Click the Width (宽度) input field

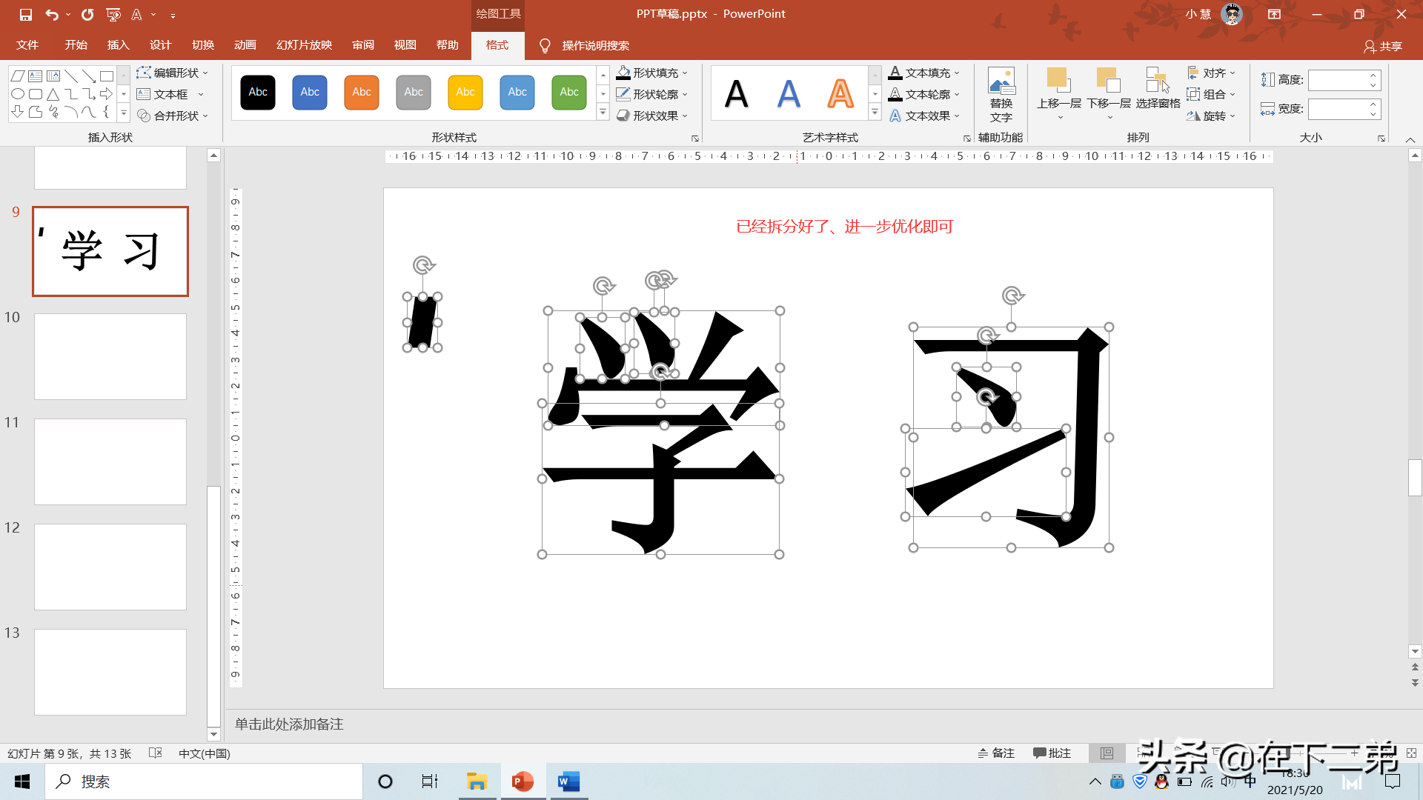(x=1338, y=109)
